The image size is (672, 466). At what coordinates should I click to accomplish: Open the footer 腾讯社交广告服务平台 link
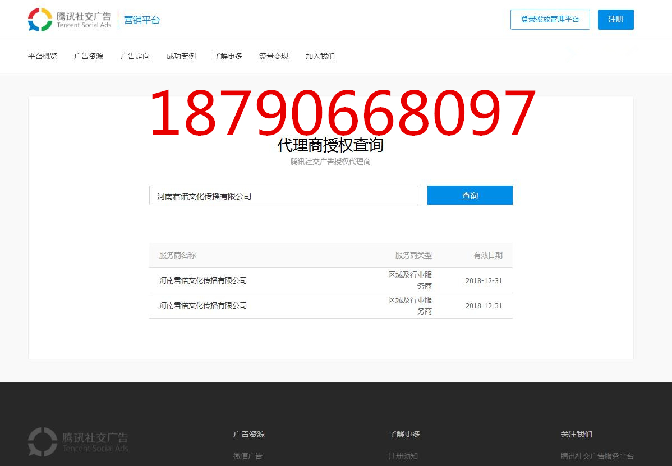[597, 456]
